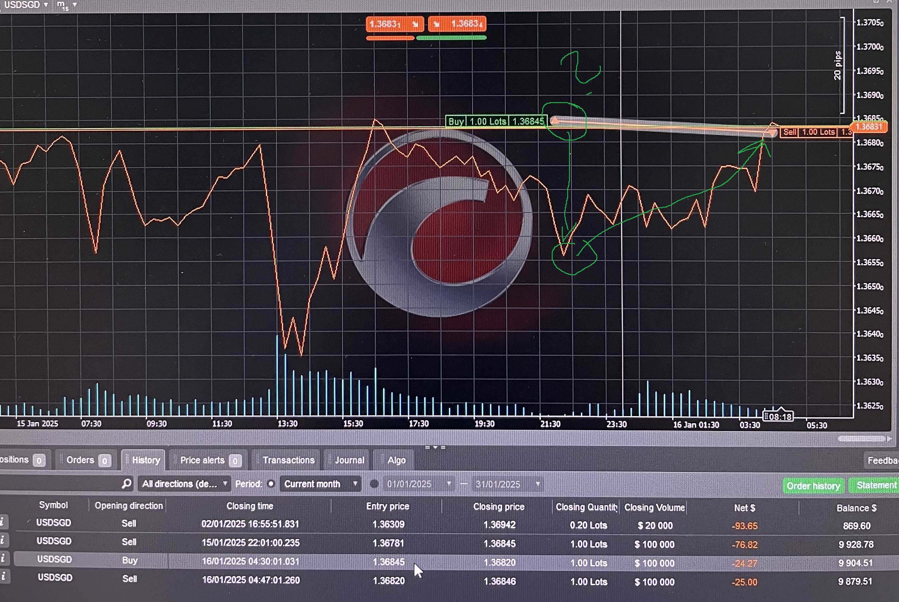The height and width of the screenshot is (602, 899).
Task: Sort by Closing Volume column header
Action: click(x=654, y=508)
